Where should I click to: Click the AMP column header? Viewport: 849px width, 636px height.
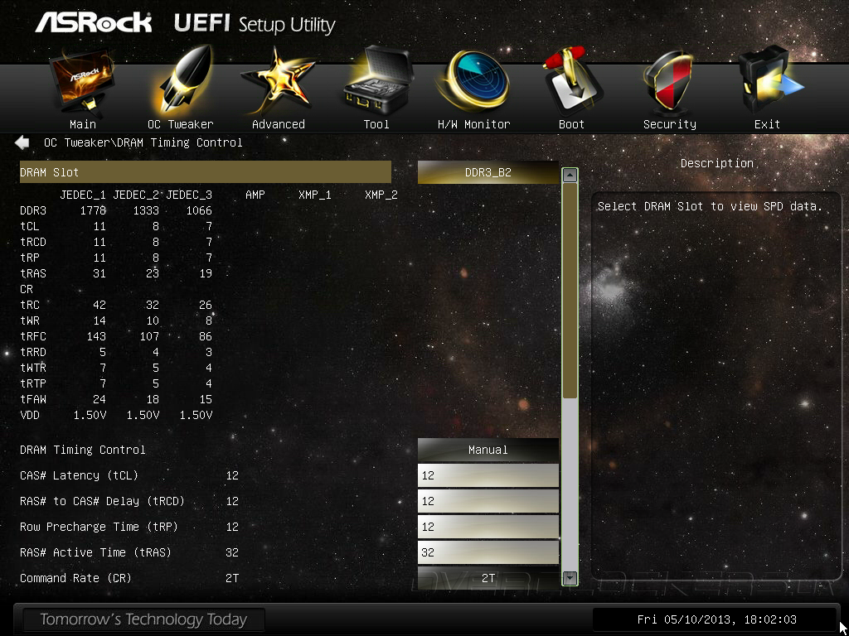click(x=255, y=195)
